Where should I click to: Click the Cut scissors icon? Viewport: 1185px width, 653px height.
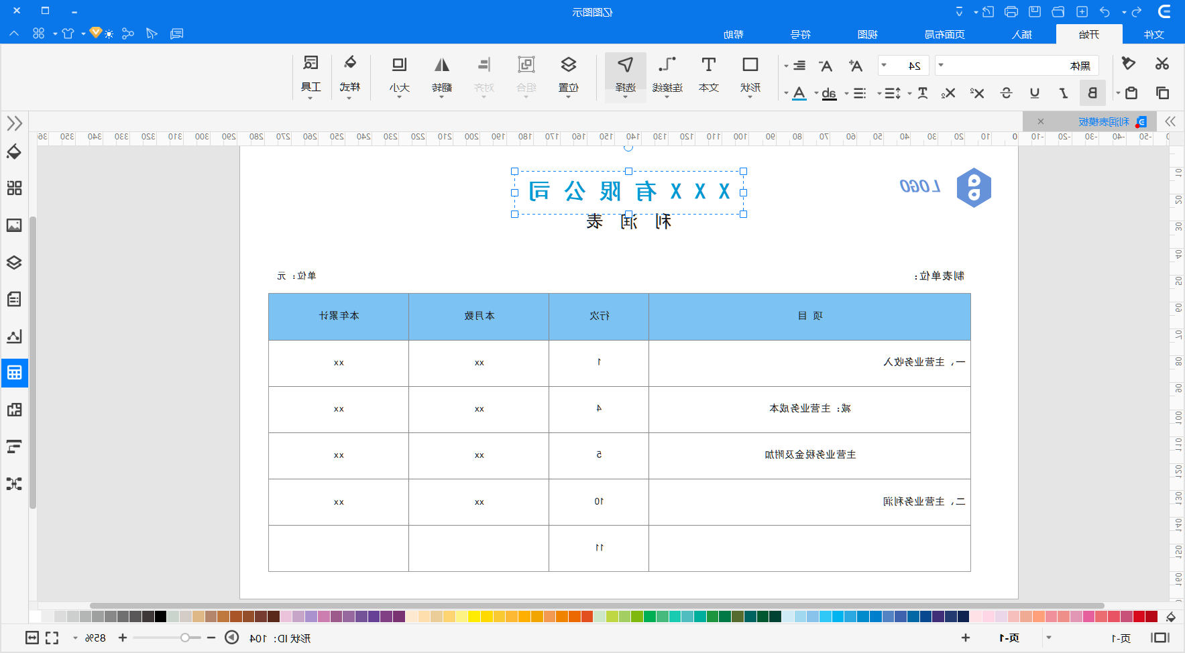pos(1162,64)
